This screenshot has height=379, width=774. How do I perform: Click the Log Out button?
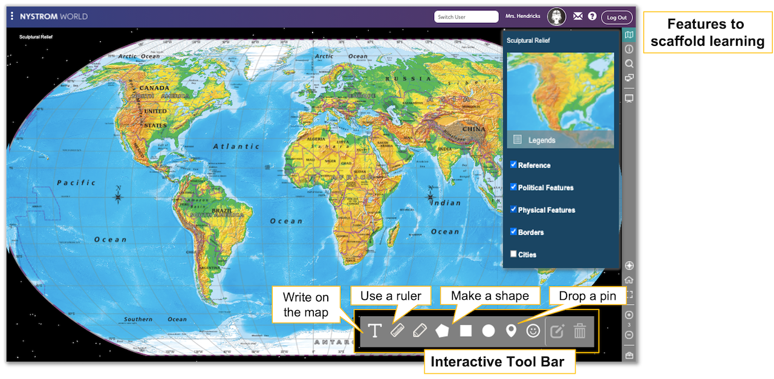pos(617,18)
